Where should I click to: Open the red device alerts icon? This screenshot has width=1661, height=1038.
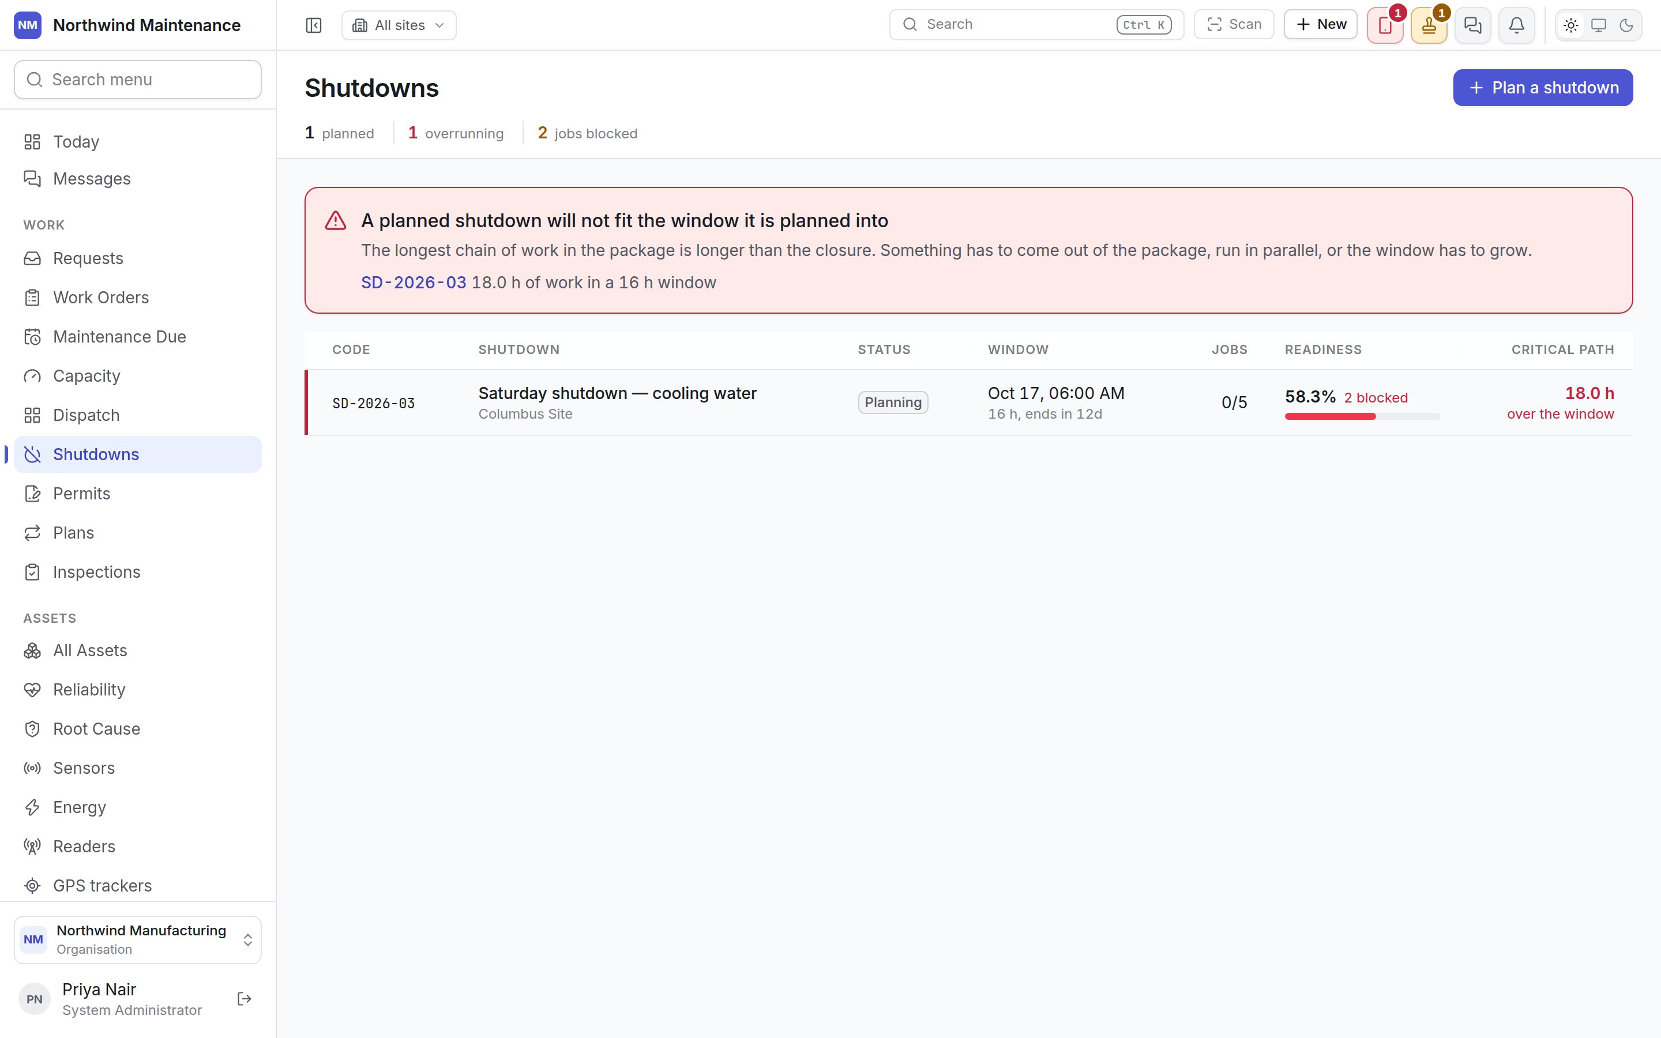point(1385,26)
